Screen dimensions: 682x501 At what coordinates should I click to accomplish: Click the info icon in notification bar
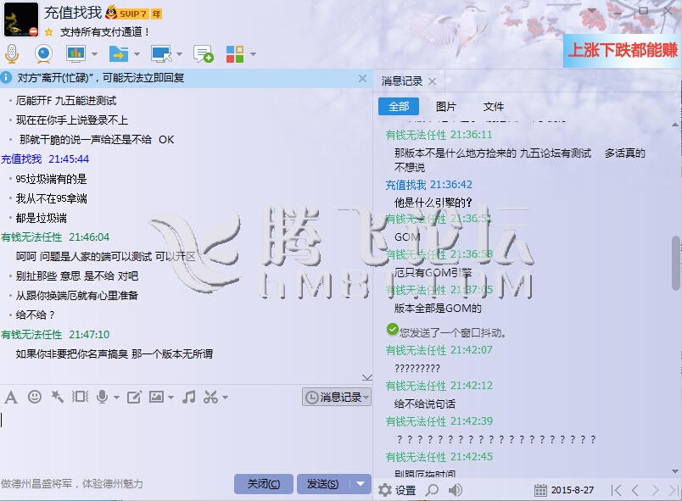pos(6,78)
